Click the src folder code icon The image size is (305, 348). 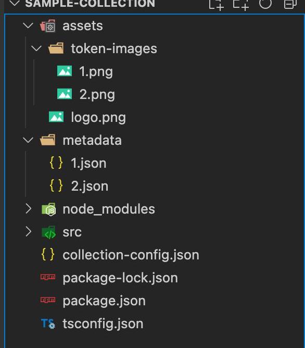(49, 232)
